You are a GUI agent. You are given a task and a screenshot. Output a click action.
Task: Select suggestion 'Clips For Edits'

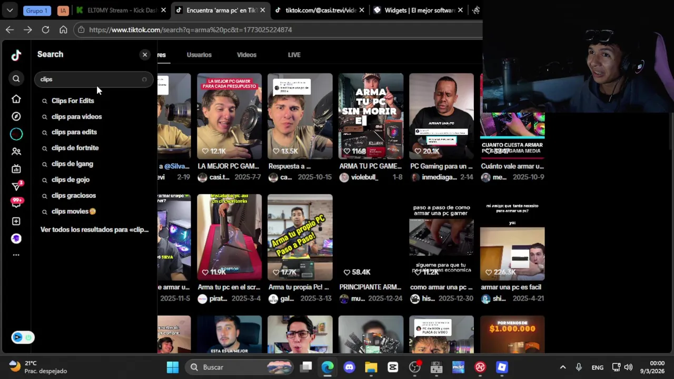[73, 101]
